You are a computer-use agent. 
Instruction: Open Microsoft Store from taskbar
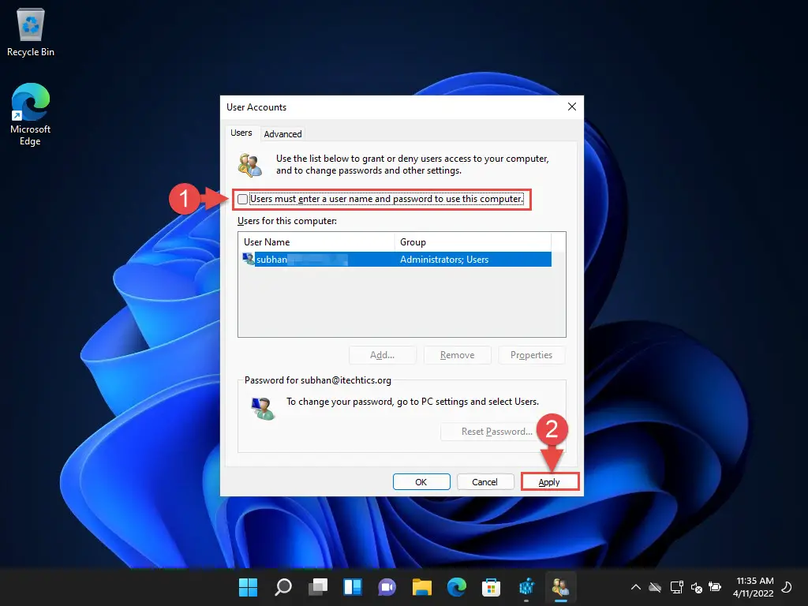pos(491,587)
